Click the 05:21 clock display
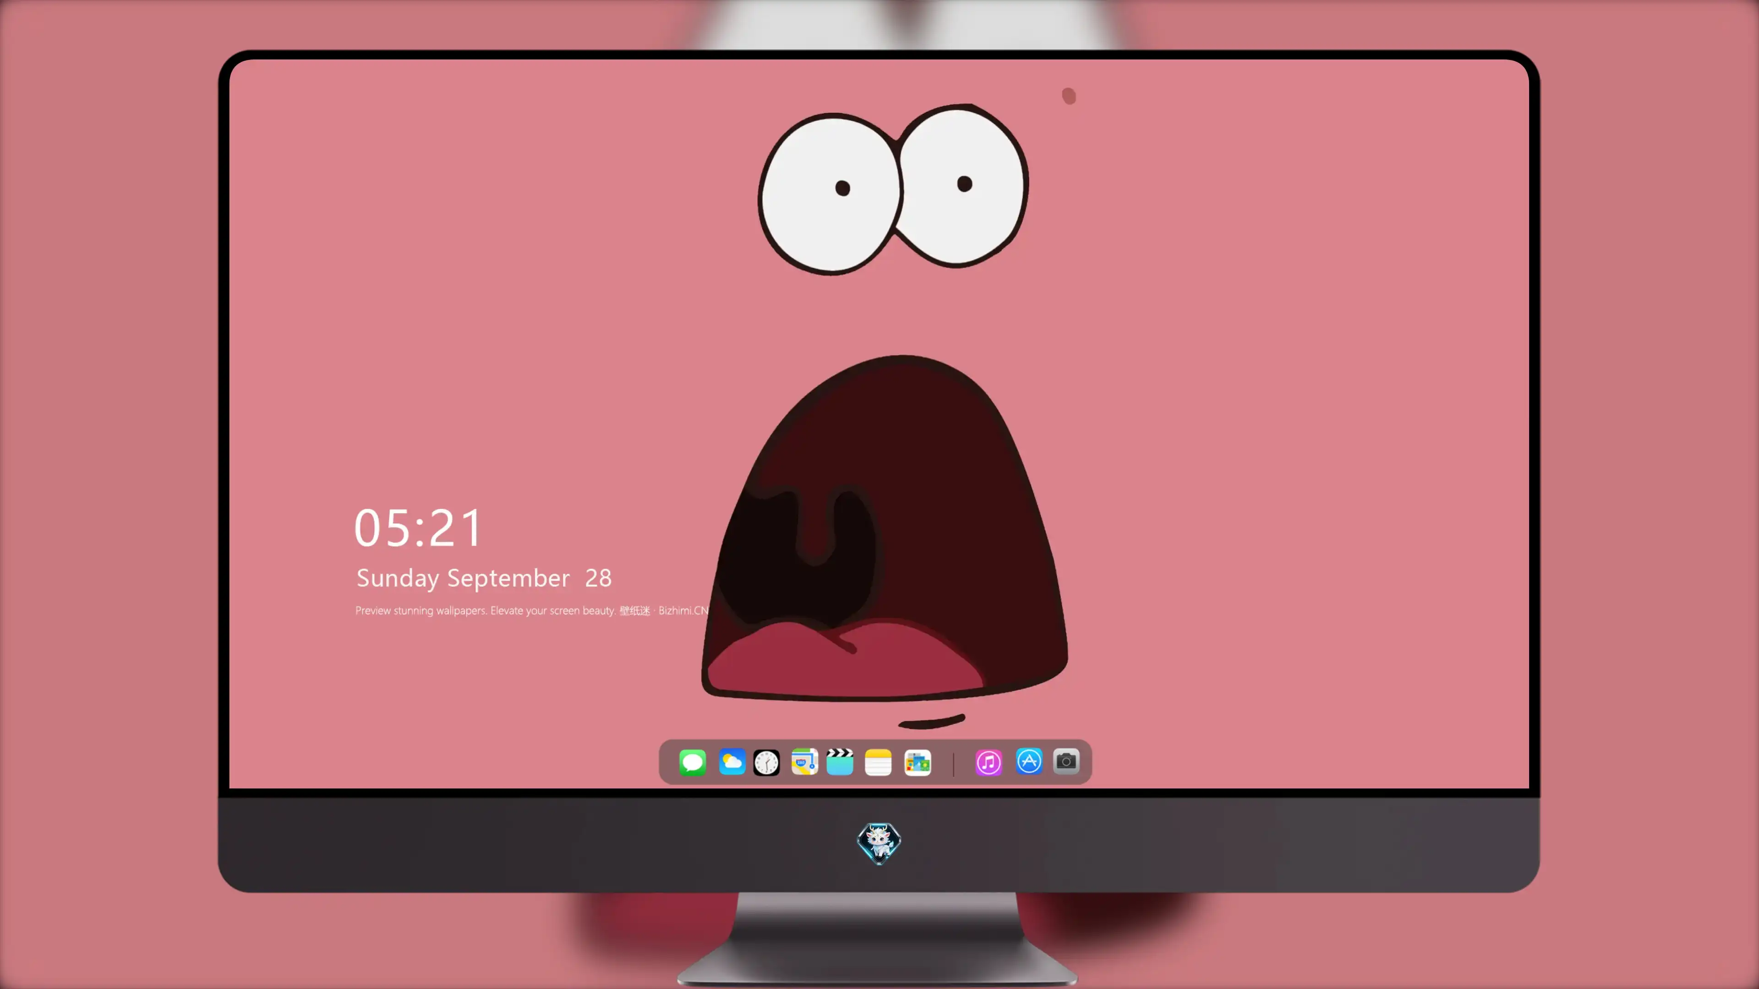Viewport: 1759px width, 989px height. (418, 527)
